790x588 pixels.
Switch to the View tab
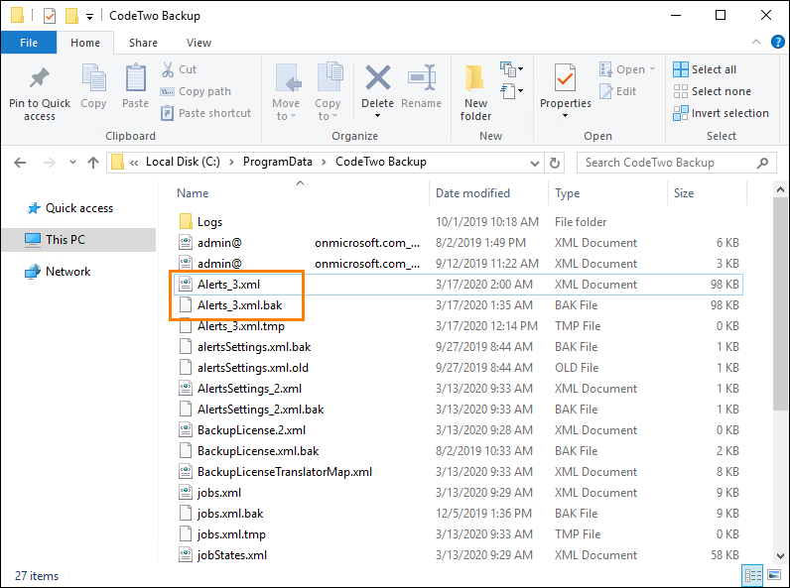pyautogui.click(x=198, y=43)
